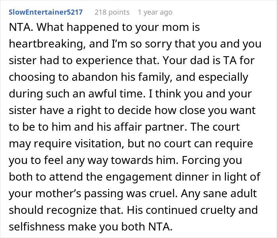The image size is (277, 238).
Task: Click the 218 points score label
Action: [x=112, y=12]
